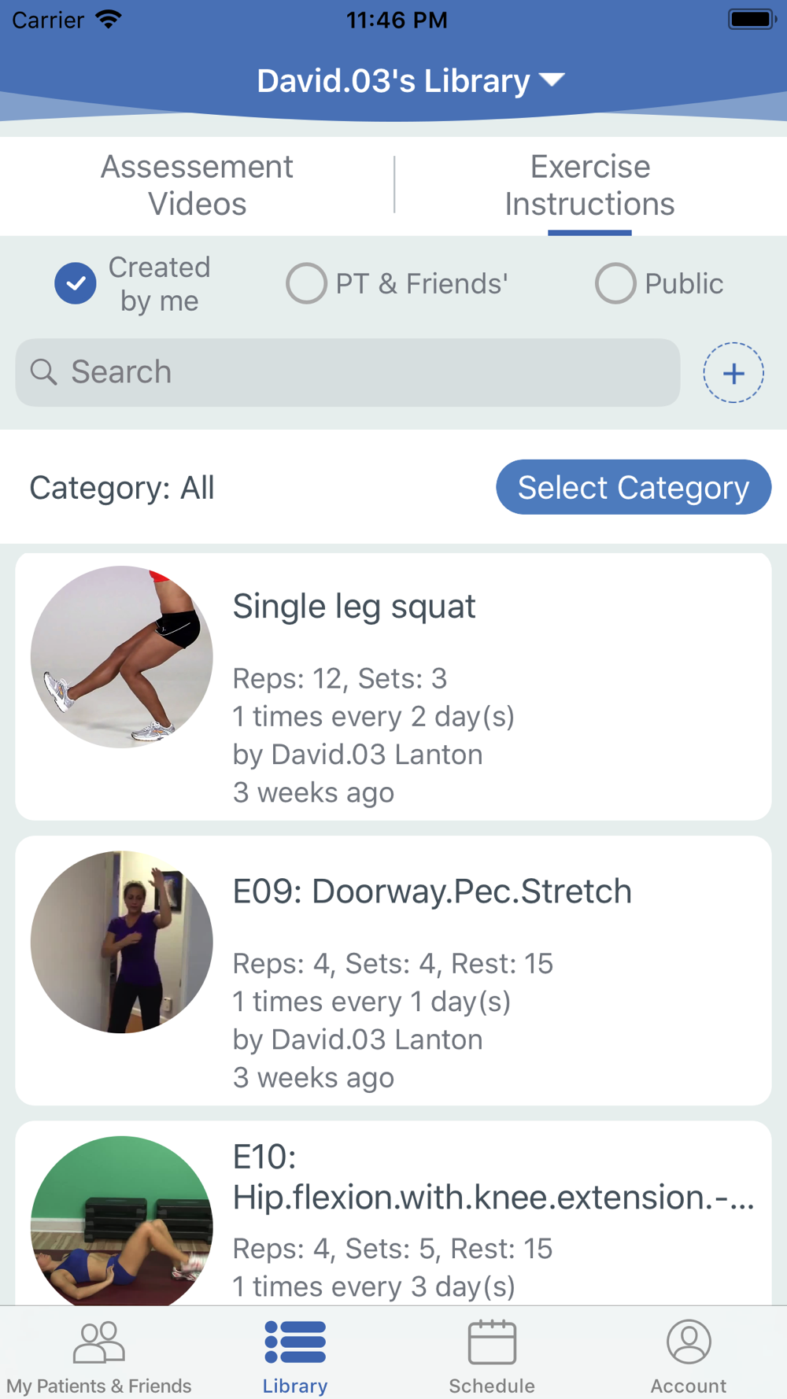Screen dimensions: 787x1399
Task: Tap the search magnifier icon
Action: (x=44, y=372)
